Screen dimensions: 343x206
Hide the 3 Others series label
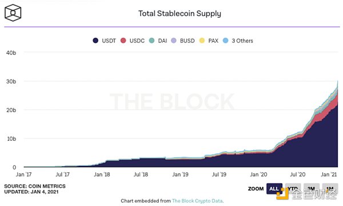click(x=242, y=41)
